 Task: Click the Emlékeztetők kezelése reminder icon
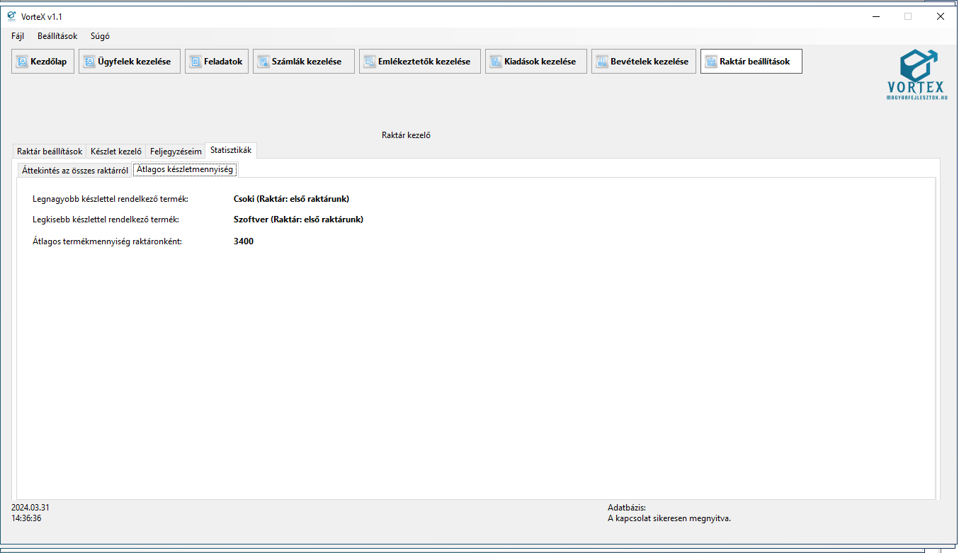pyautogui.click(x=370, y=62)
